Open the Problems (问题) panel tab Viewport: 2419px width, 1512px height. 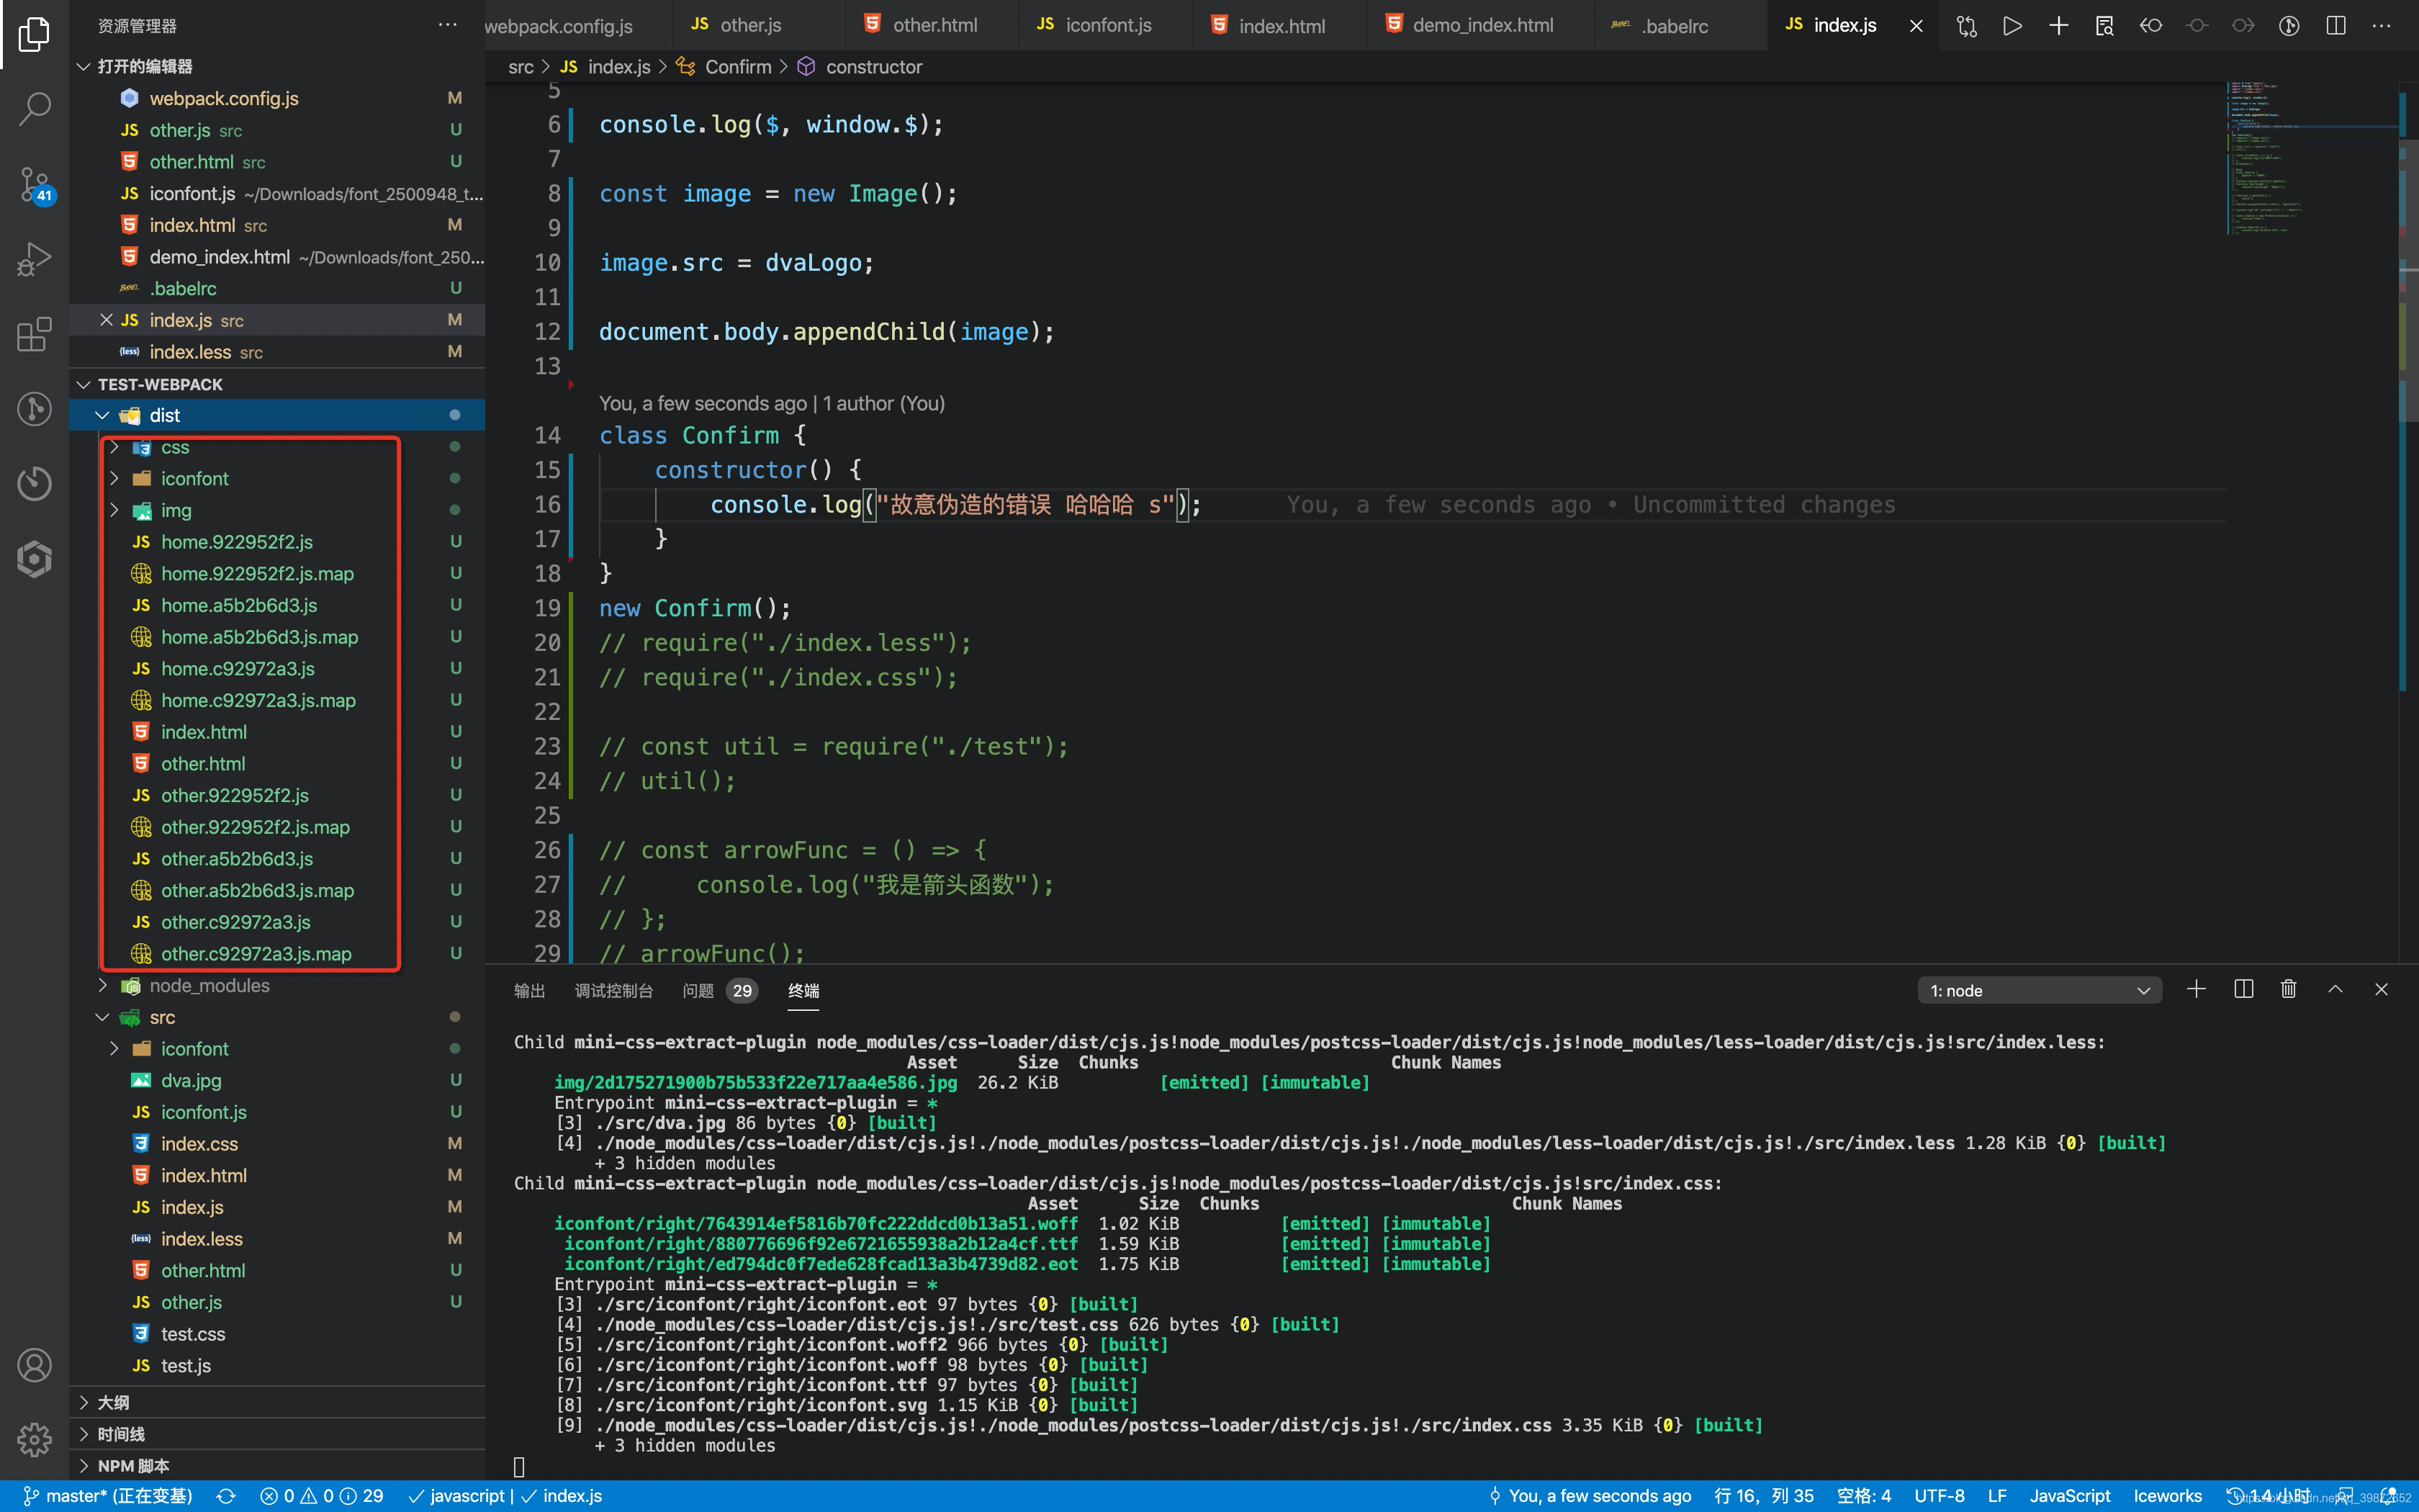(x=720, y=990)
